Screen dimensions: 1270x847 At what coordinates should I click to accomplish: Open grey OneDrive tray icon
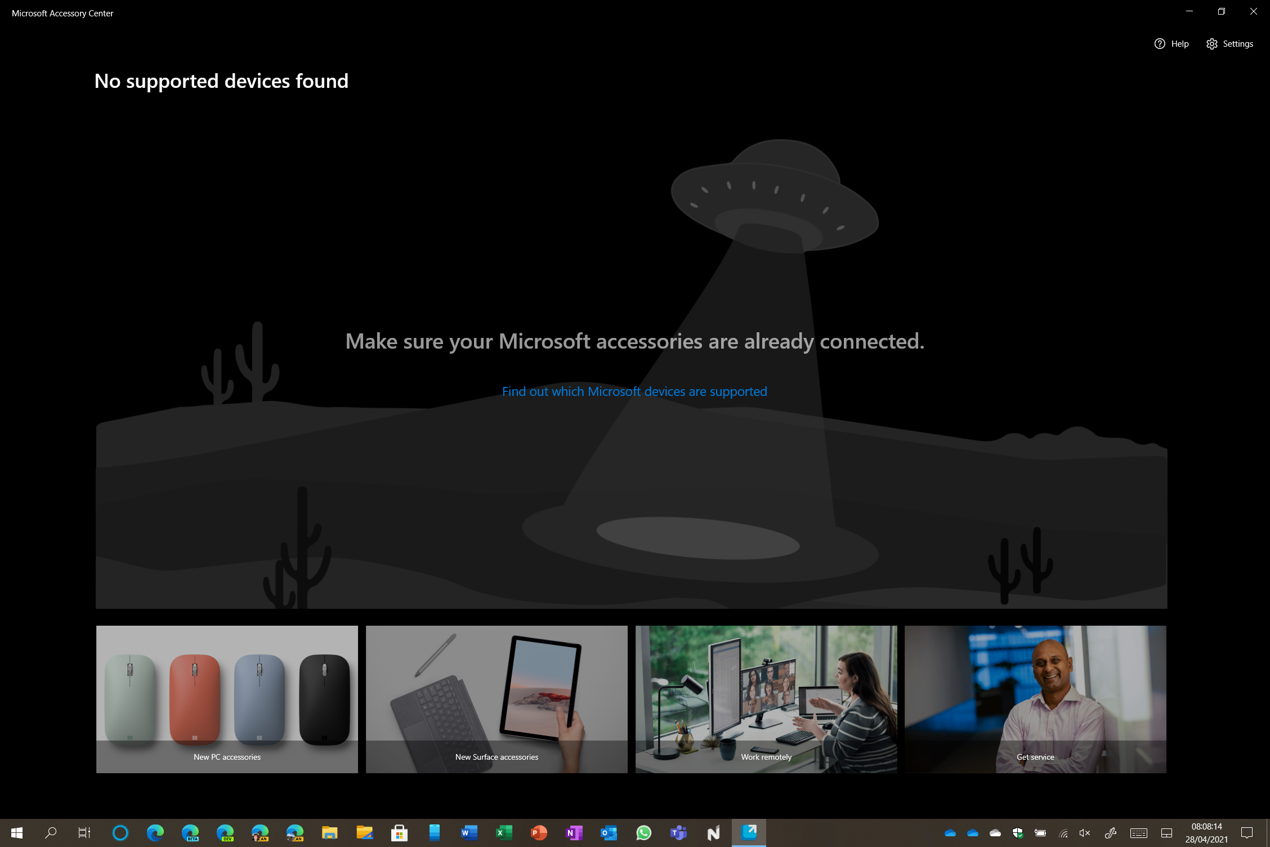995,833
